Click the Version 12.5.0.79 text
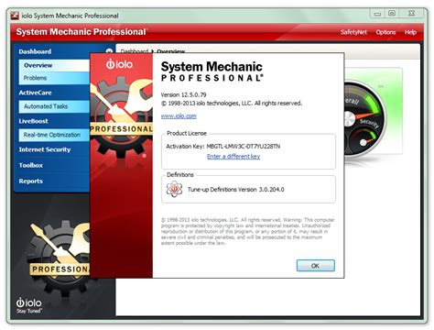434x330 pixels. tap(183, 94)
